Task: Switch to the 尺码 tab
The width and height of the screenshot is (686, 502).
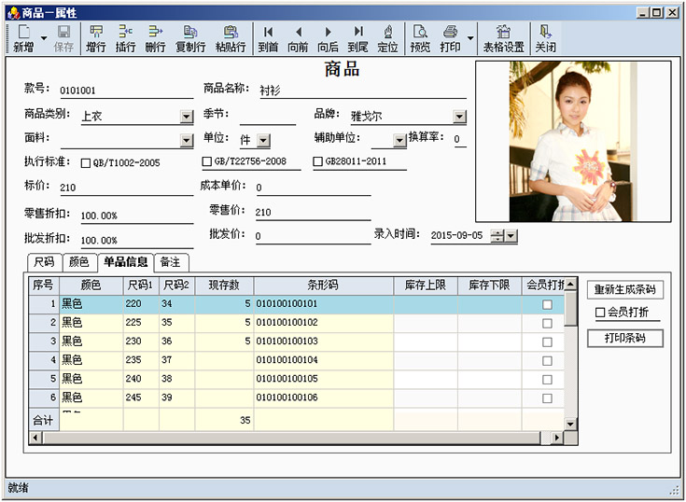Action: click(x=44, y=262)
